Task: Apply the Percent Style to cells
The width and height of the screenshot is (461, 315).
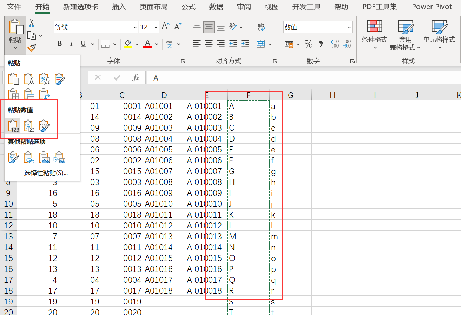Action: tap(308, 43)
